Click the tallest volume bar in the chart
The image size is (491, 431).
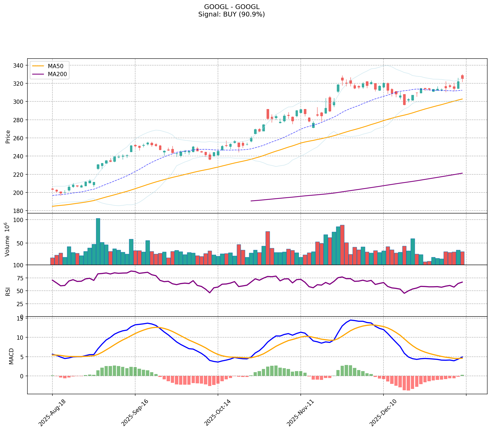[98, 241]
